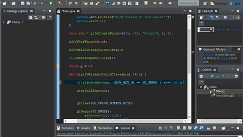
Task: Click the Save All toolbar icon
Action: pos(28,3)
